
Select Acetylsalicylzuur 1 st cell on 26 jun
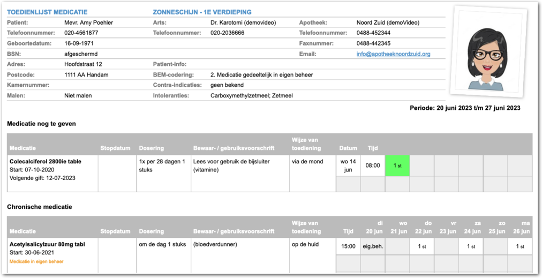tap(520, 246)
